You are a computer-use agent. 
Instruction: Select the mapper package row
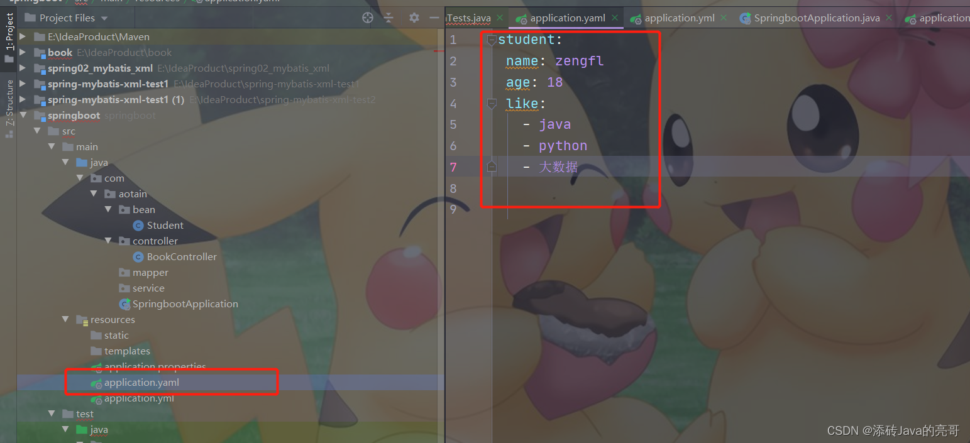[150, 273]
